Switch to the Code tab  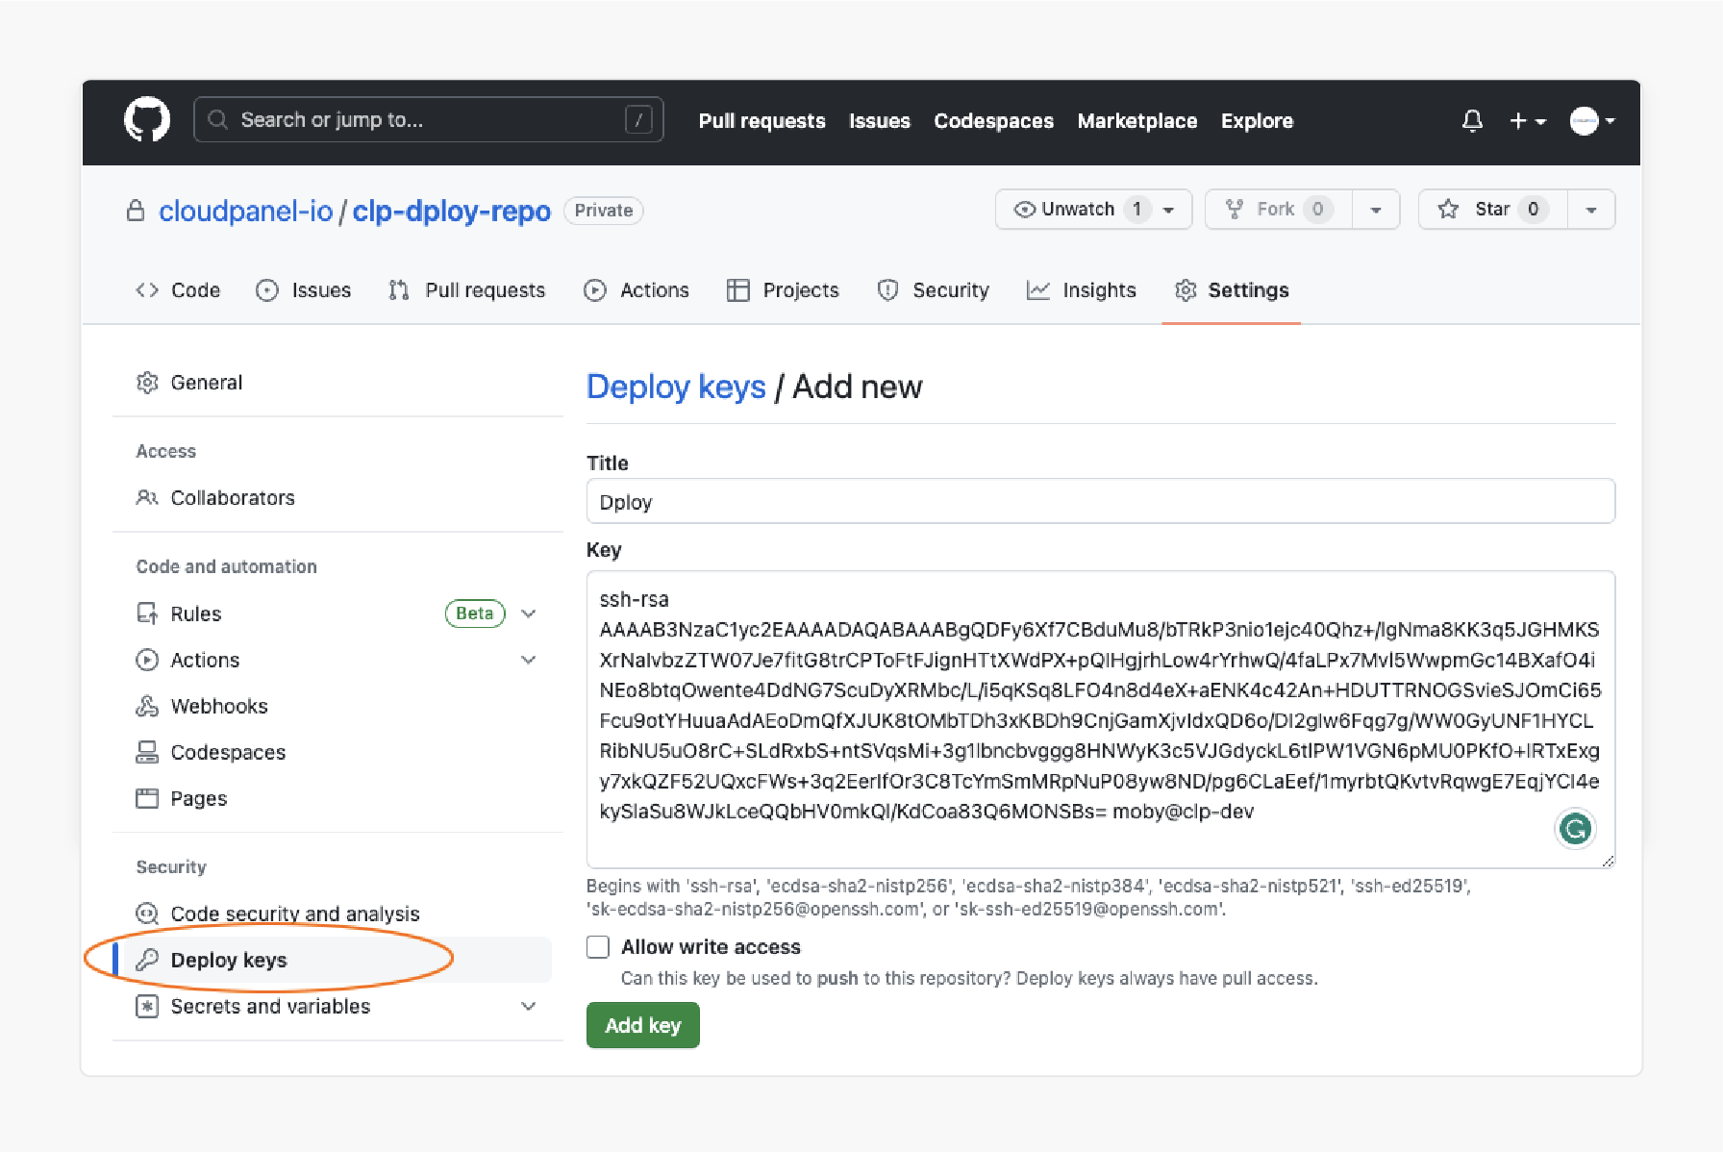click(178, 290)
